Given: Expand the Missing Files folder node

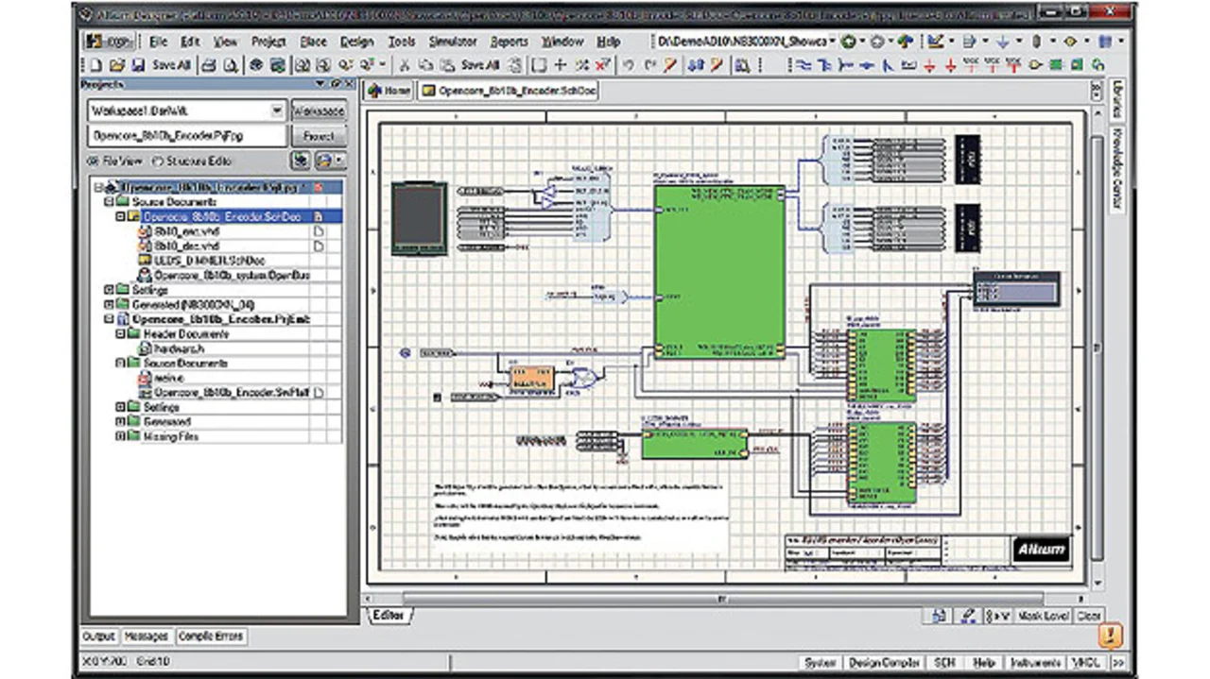Looking at the screenshot, I should [121, 436].
